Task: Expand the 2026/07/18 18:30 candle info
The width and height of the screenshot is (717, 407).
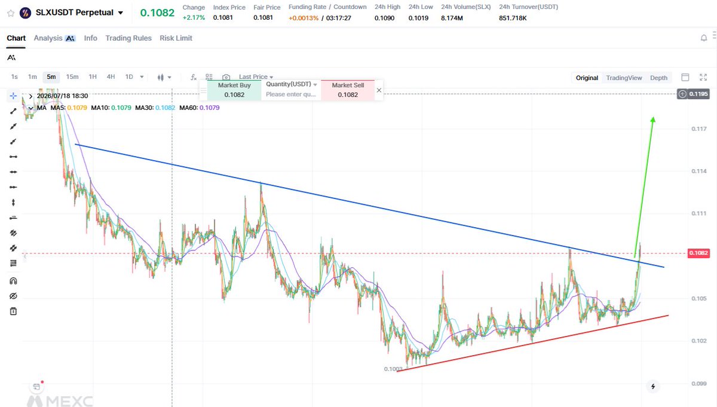Action: [x=30, y=96]
